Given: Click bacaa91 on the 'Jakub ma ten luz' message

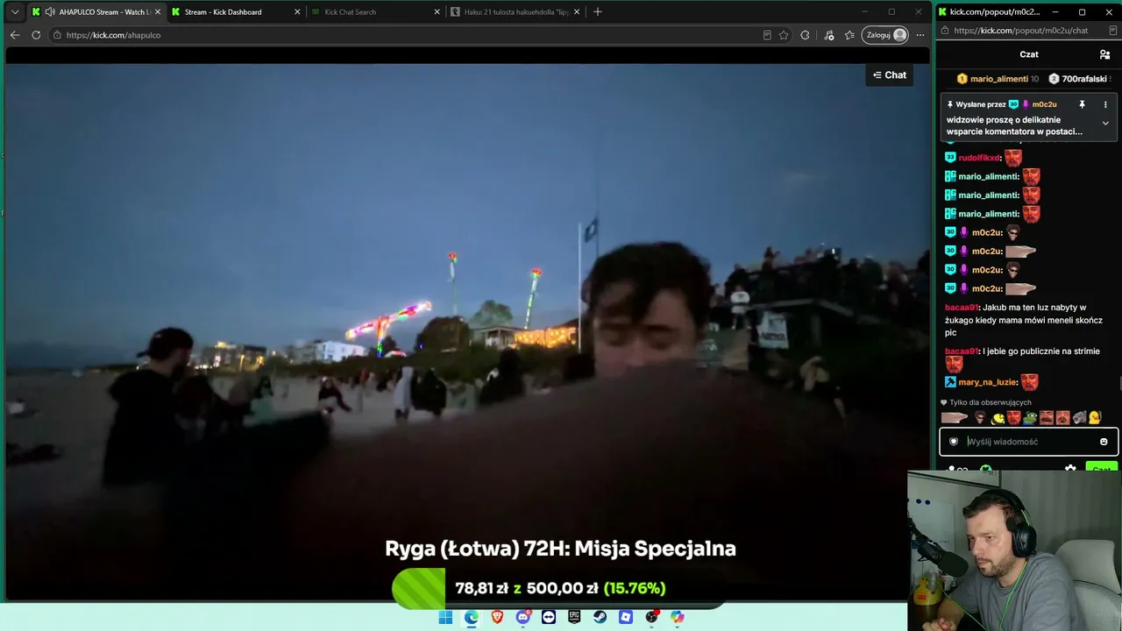Looking at the screenshot, I should click(962, 308).
